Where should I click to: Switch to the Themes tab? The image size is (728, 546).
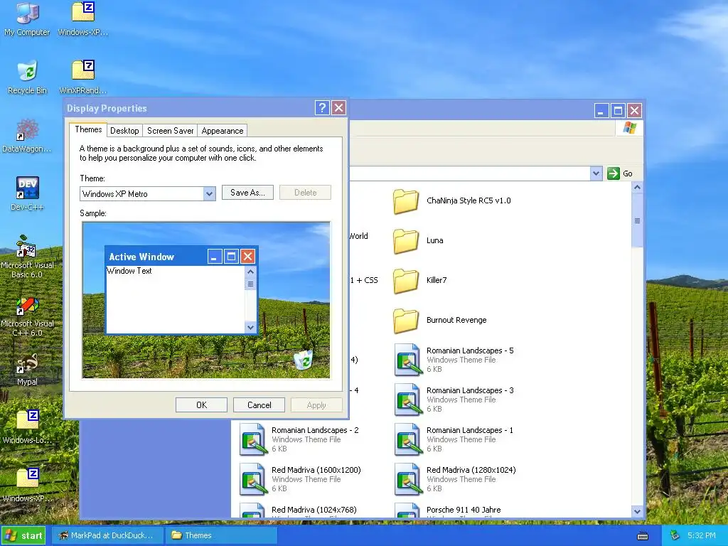point(88,129)
